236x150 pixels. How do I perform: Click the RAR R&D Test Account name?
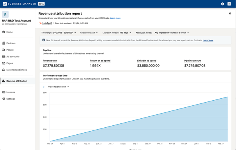click(x=16, y=21)
